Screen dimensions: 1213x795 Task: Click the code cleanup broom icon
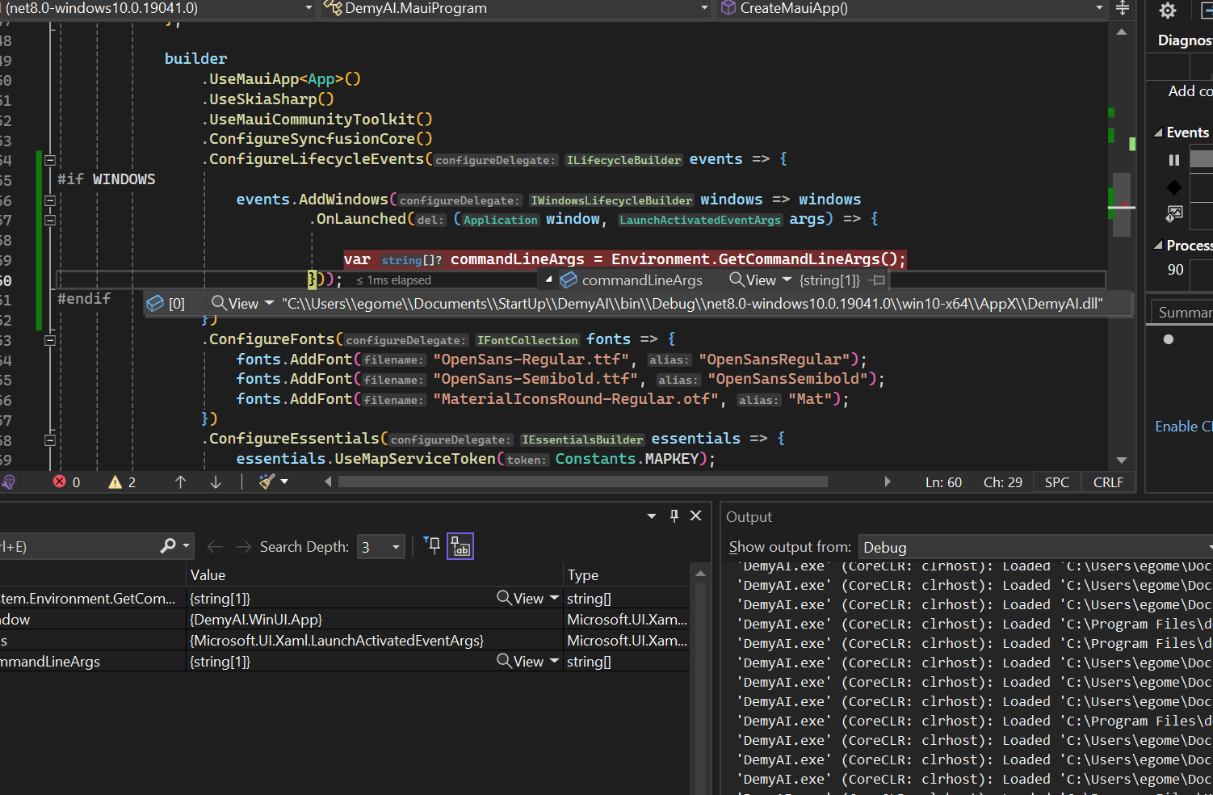(x=267, y=482)
